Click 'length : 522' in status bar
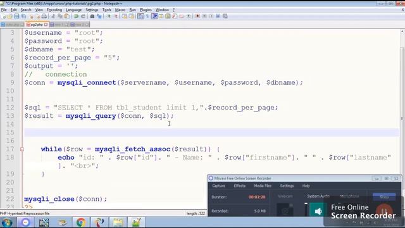405x228 pixels. (x=196, y=213)
